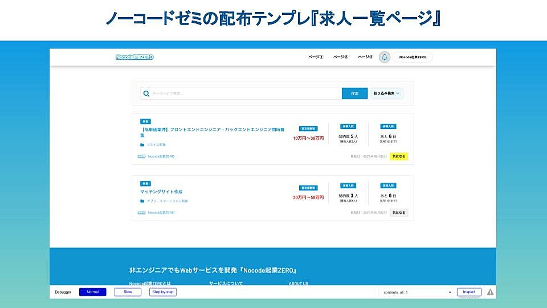Click the blue tag badge above マッチングサイト作成
Viewport: 547px width, 308px height.
click(x=145, y=184)
